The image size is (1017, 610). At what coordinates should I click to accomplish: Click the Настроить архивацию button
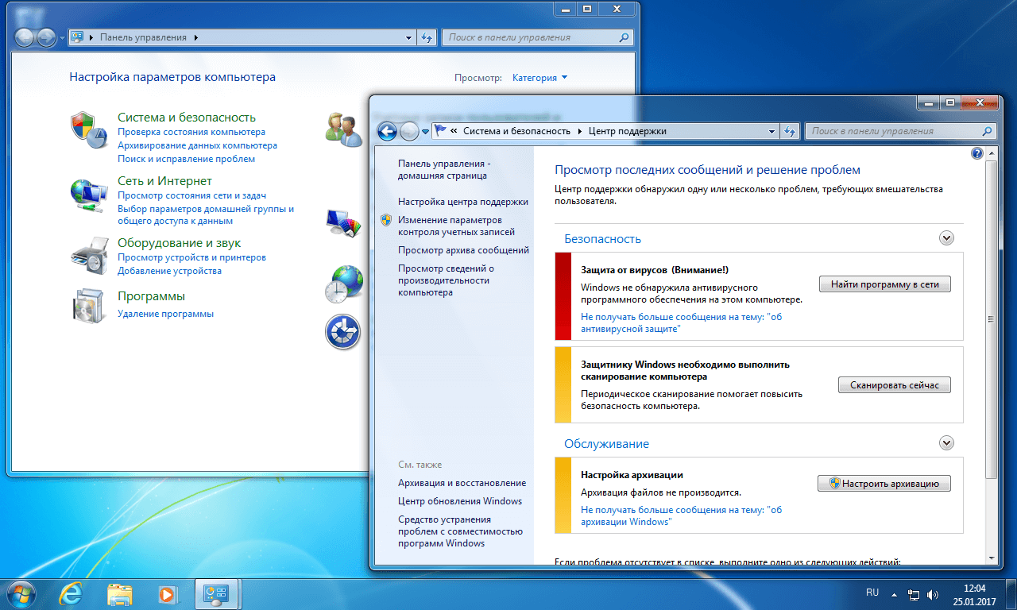point(884,483)
